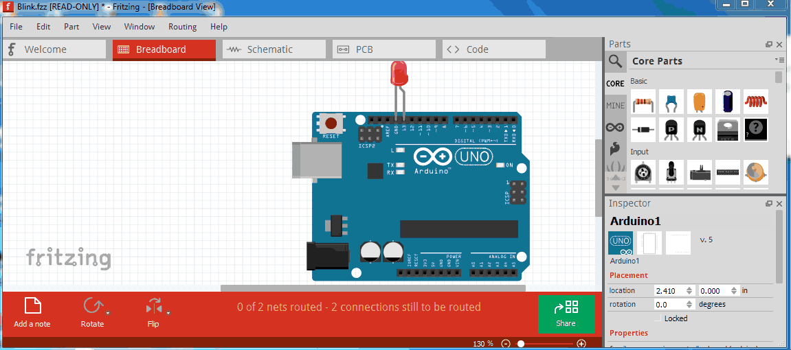Open the Edit menu
Viewport: 791px width, 350px height.
pyautogui.click(x=43, y=27)
